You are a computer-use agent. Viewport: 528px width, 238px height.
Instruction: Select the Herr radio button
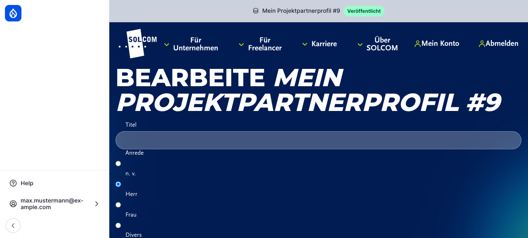coord(118,184)
